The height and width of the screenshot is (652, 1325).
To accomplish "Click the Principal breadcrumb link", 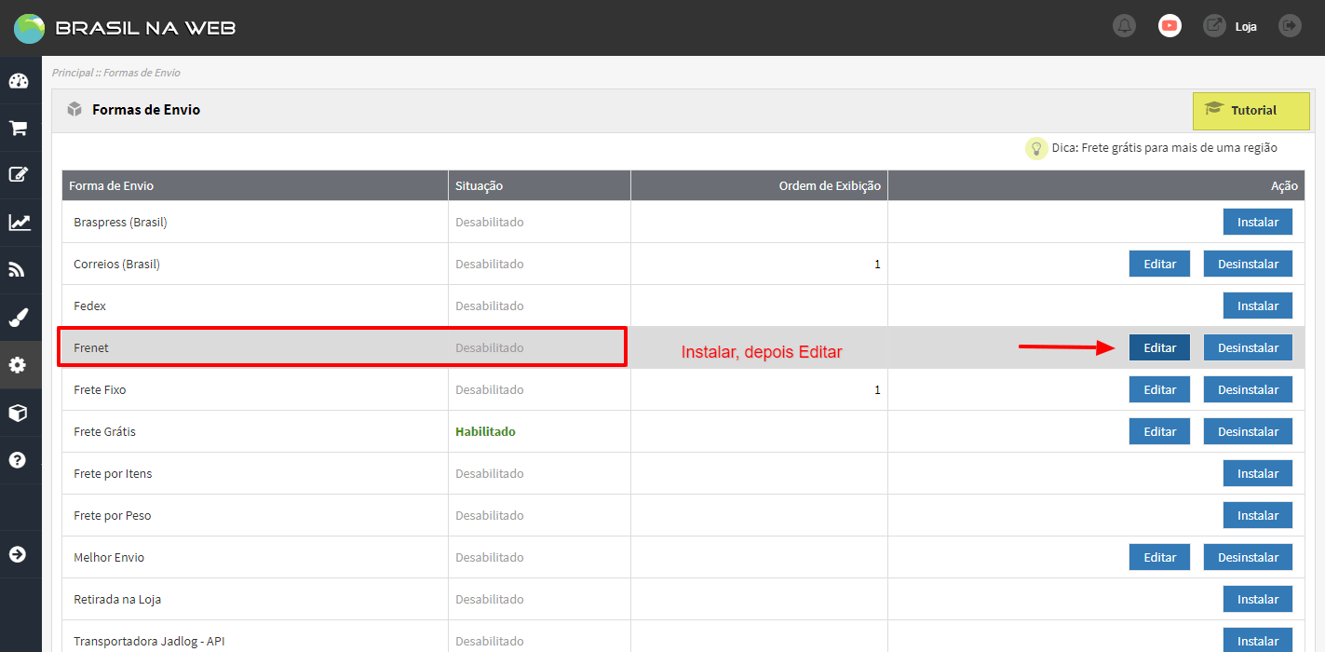I will pyautogui.click(x=73, y=73).
